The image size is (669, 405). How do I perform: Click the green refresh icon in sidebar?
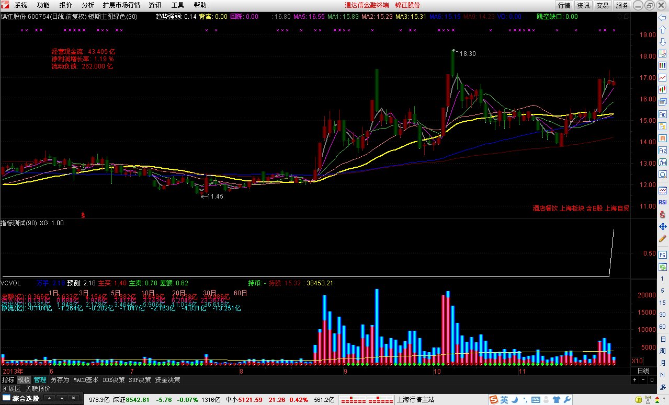(x=662, y=267)
